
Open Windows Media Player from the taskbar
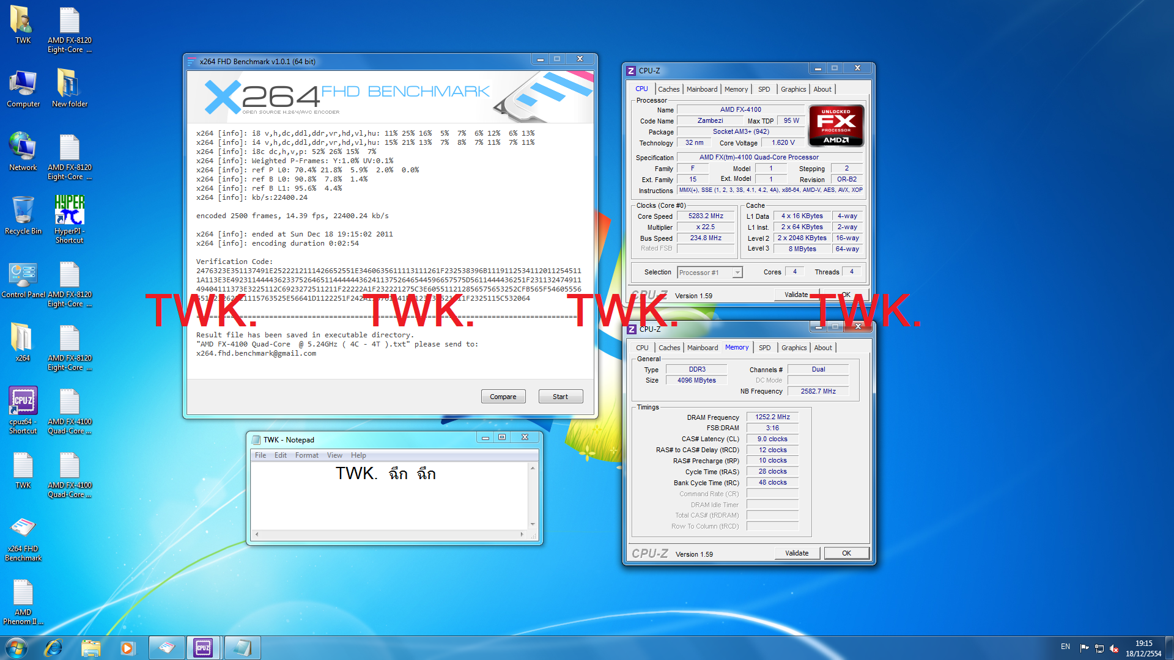(127, 648)
